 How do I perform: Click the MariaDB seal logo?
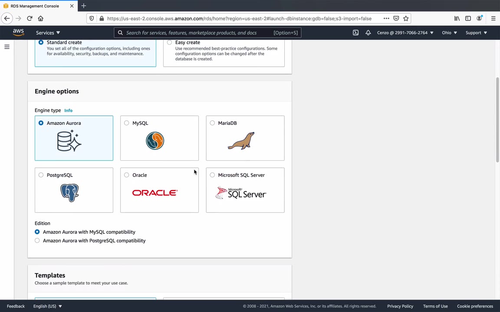coord(241,141)
